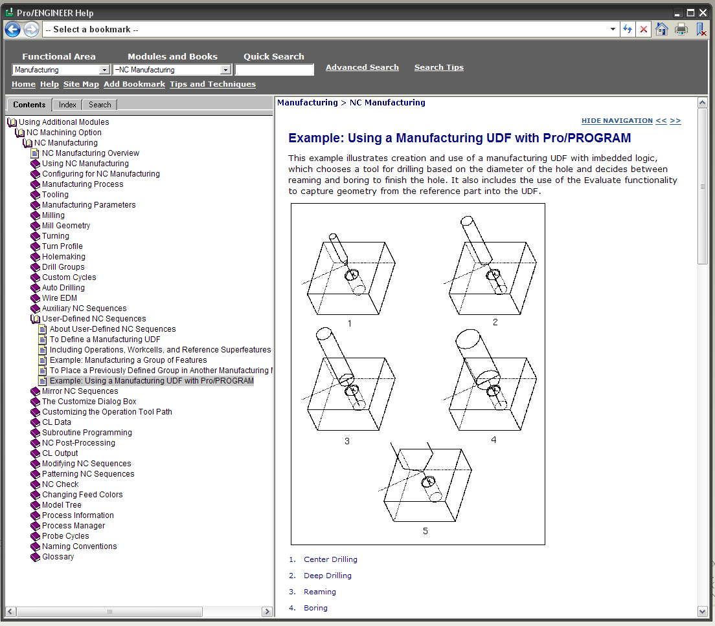The width and height of the screenshot is (715, 626).
Task: Click the sync/refresh arrows icon
Action: point(628,29)
